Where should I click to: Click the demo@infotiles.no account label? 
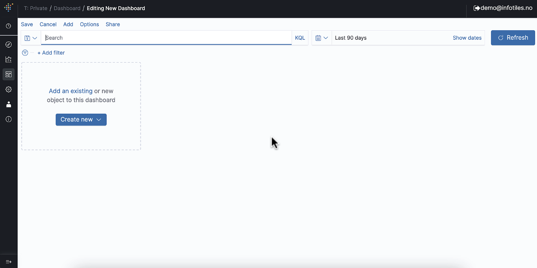(x=506, y=8)
